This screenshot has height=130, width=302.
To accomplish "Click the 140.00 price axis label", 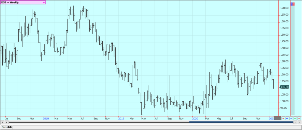I will [284, 48].
